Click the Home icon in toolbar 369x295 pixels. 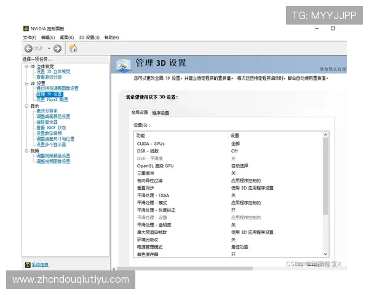click(73, 48)
